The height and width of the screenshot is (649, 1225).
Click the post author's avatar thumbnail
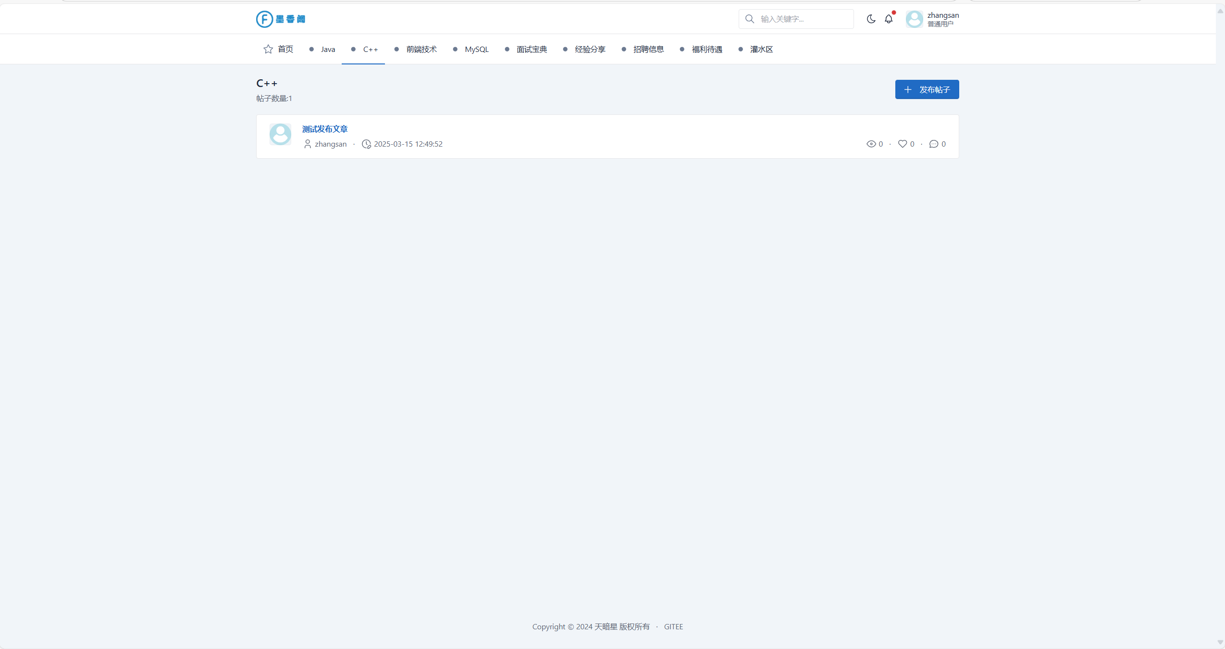280,135
